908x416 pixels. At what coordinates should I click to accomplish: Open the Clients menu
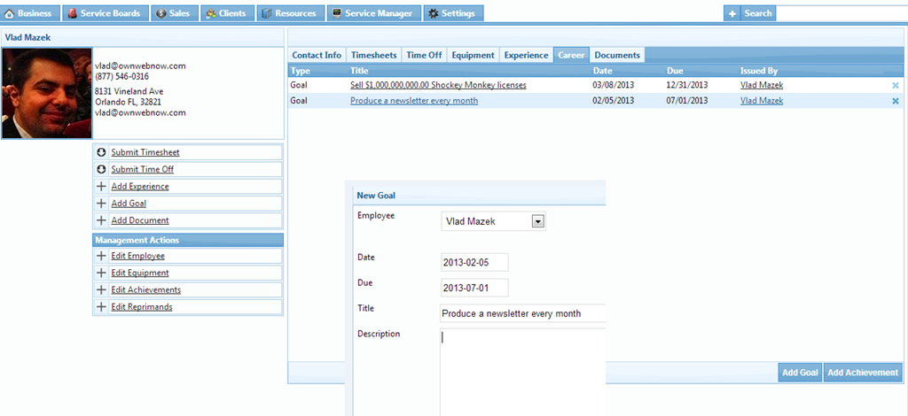tap(227, 13)
